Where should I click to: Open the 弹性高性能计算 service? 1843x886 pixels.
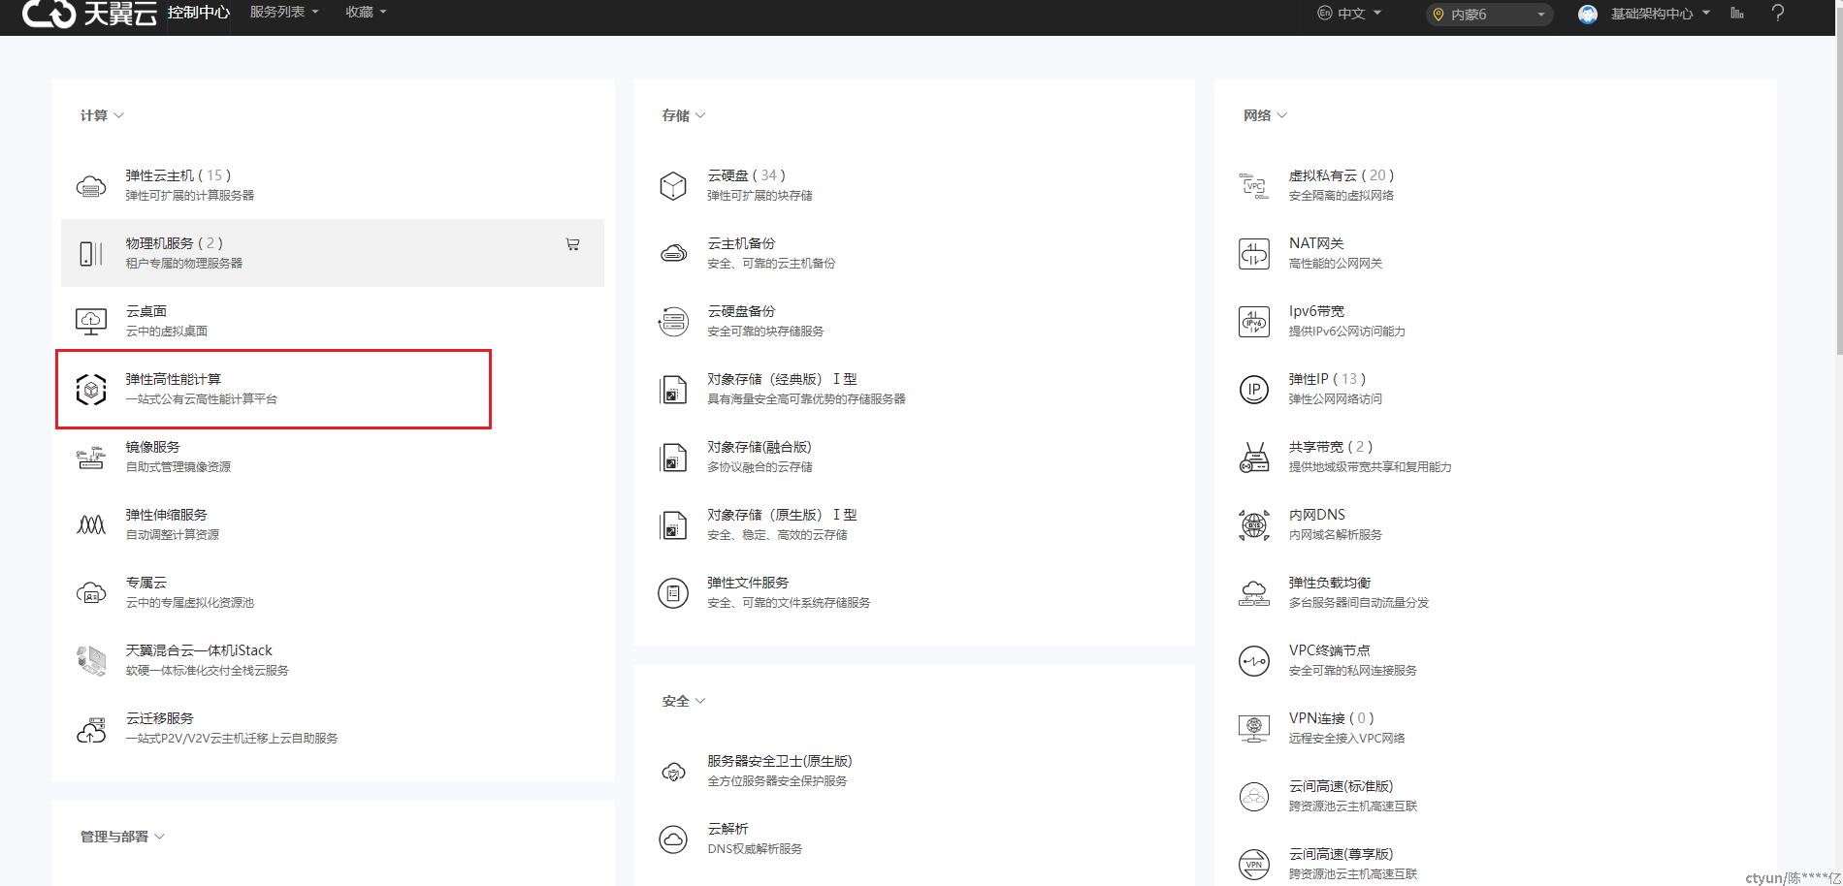click(x=174, y=379)
